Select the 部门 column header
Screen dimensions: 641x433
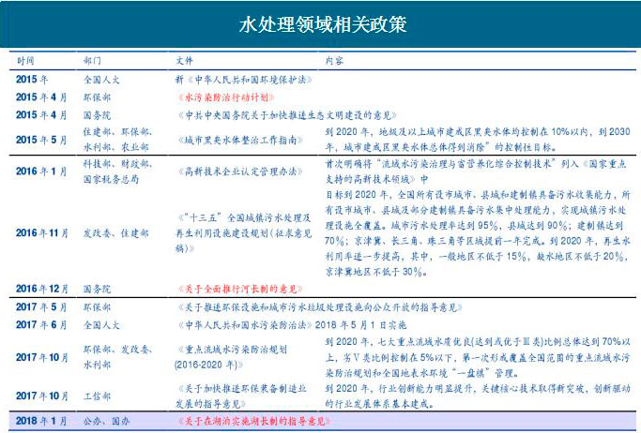[92, 61]
